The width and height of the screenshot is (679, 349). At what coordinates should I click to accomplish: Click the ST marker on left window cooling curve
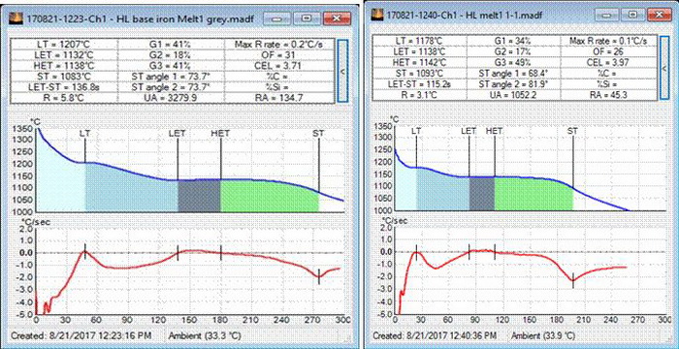pos(319,134)
